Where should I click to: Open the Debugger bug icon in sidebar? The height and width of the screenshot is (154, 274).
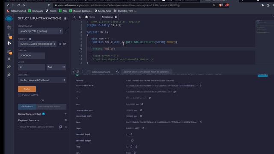(x=9, y=59)
